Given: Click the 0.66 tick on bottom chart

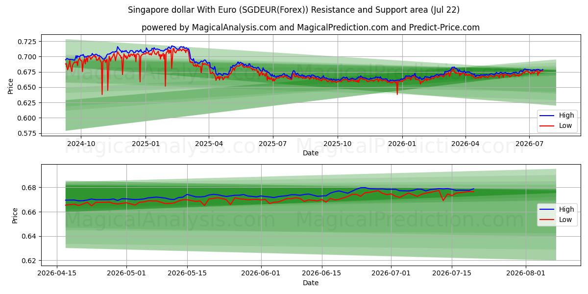Looking at the screenshot, I should (29, 212).
